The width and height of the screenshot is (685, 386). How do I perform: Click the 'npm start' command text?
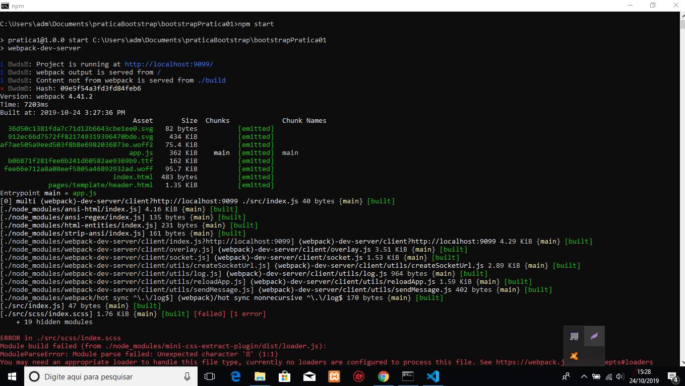(256, 24)
